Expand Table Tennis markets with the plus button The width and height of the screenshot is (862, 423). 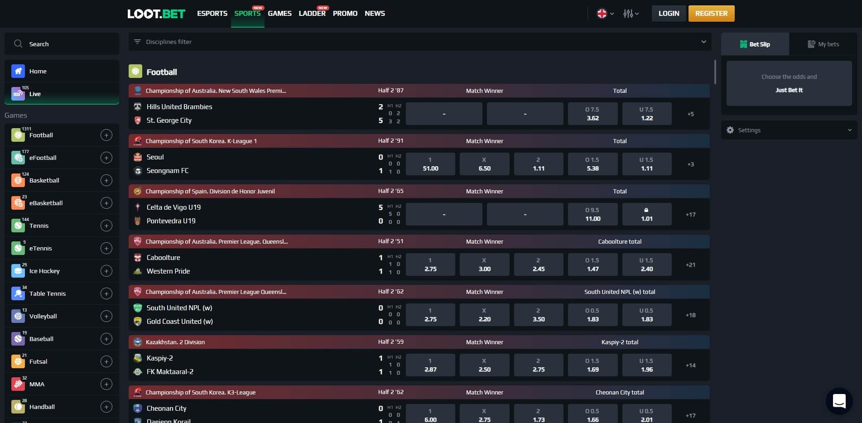(x=106, y=293)
